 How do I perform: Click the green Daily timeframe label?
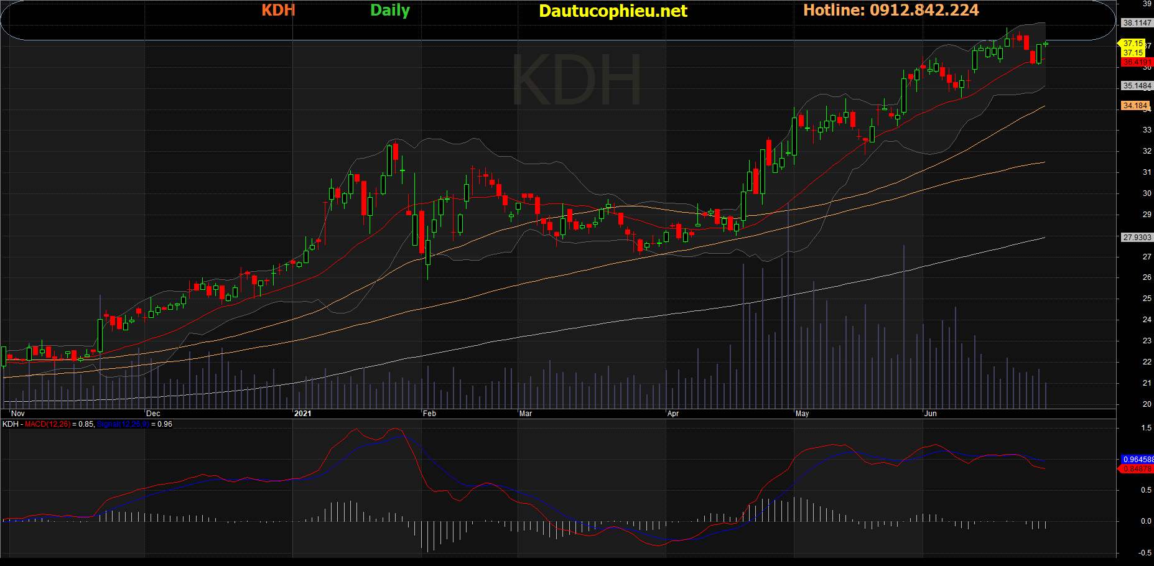[x=389, y=11]
